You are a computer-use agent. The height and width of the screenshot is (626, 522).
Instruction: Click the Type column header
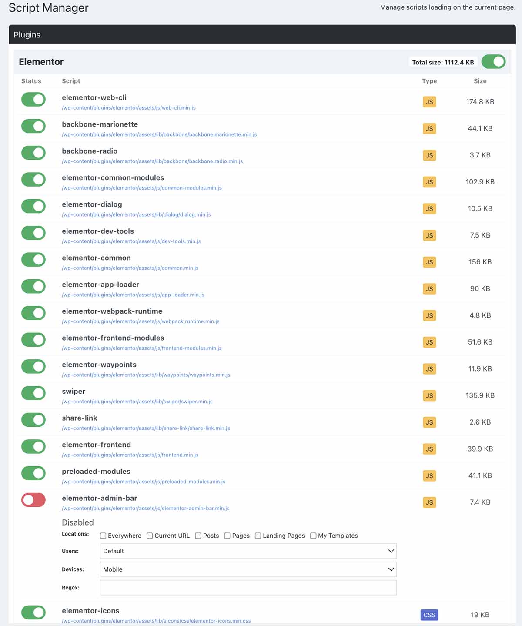[429, 81]
